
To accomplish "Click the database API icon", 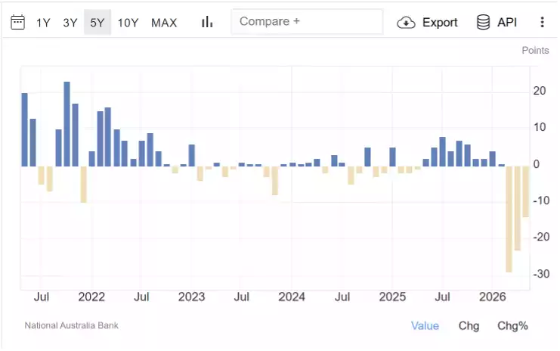I will pyautogui.click(x=483, y=22).
